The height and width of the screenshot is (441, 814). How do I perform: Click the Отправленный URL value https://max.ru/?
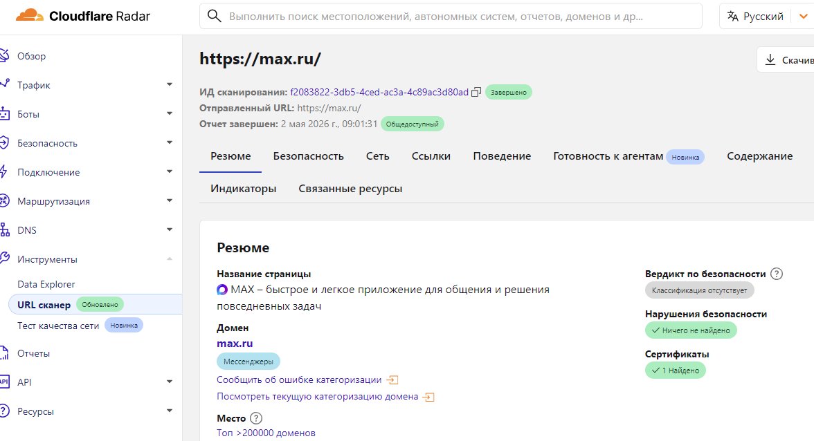click(x=329, y=109)
